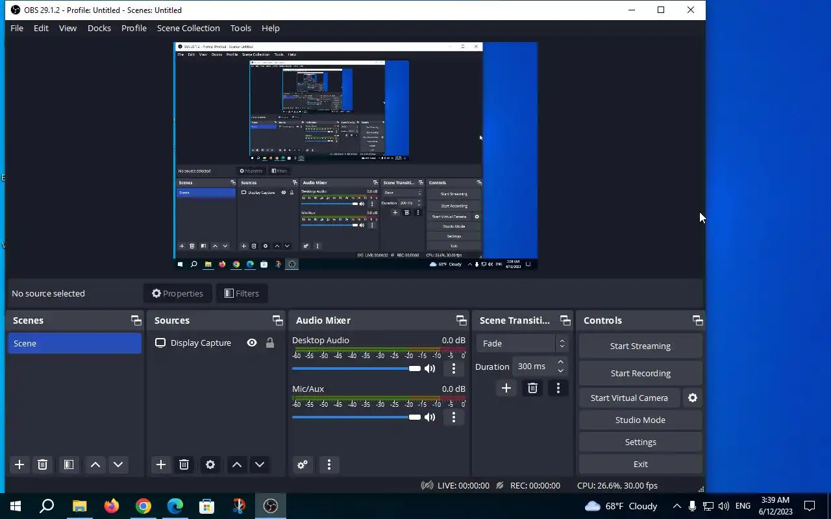Open the Scene Collection menu
Viewport: 831px width, 519px height.
188,28
